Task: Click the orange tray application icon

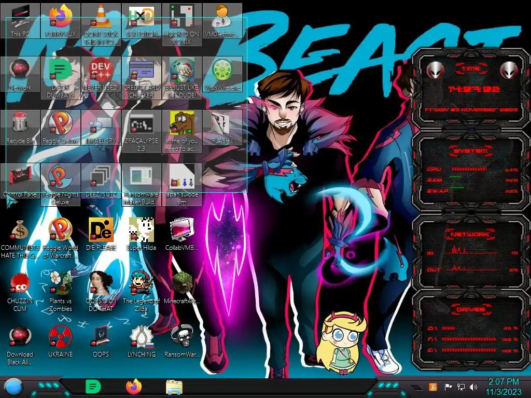Action: pyautogui.click(x=433, y=387)
